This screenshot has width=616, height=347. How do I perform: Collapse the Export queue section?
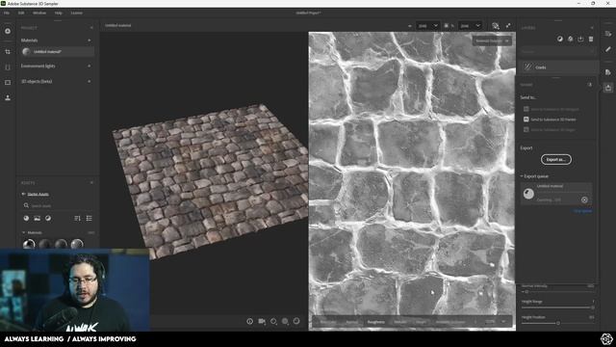[522, 176]
